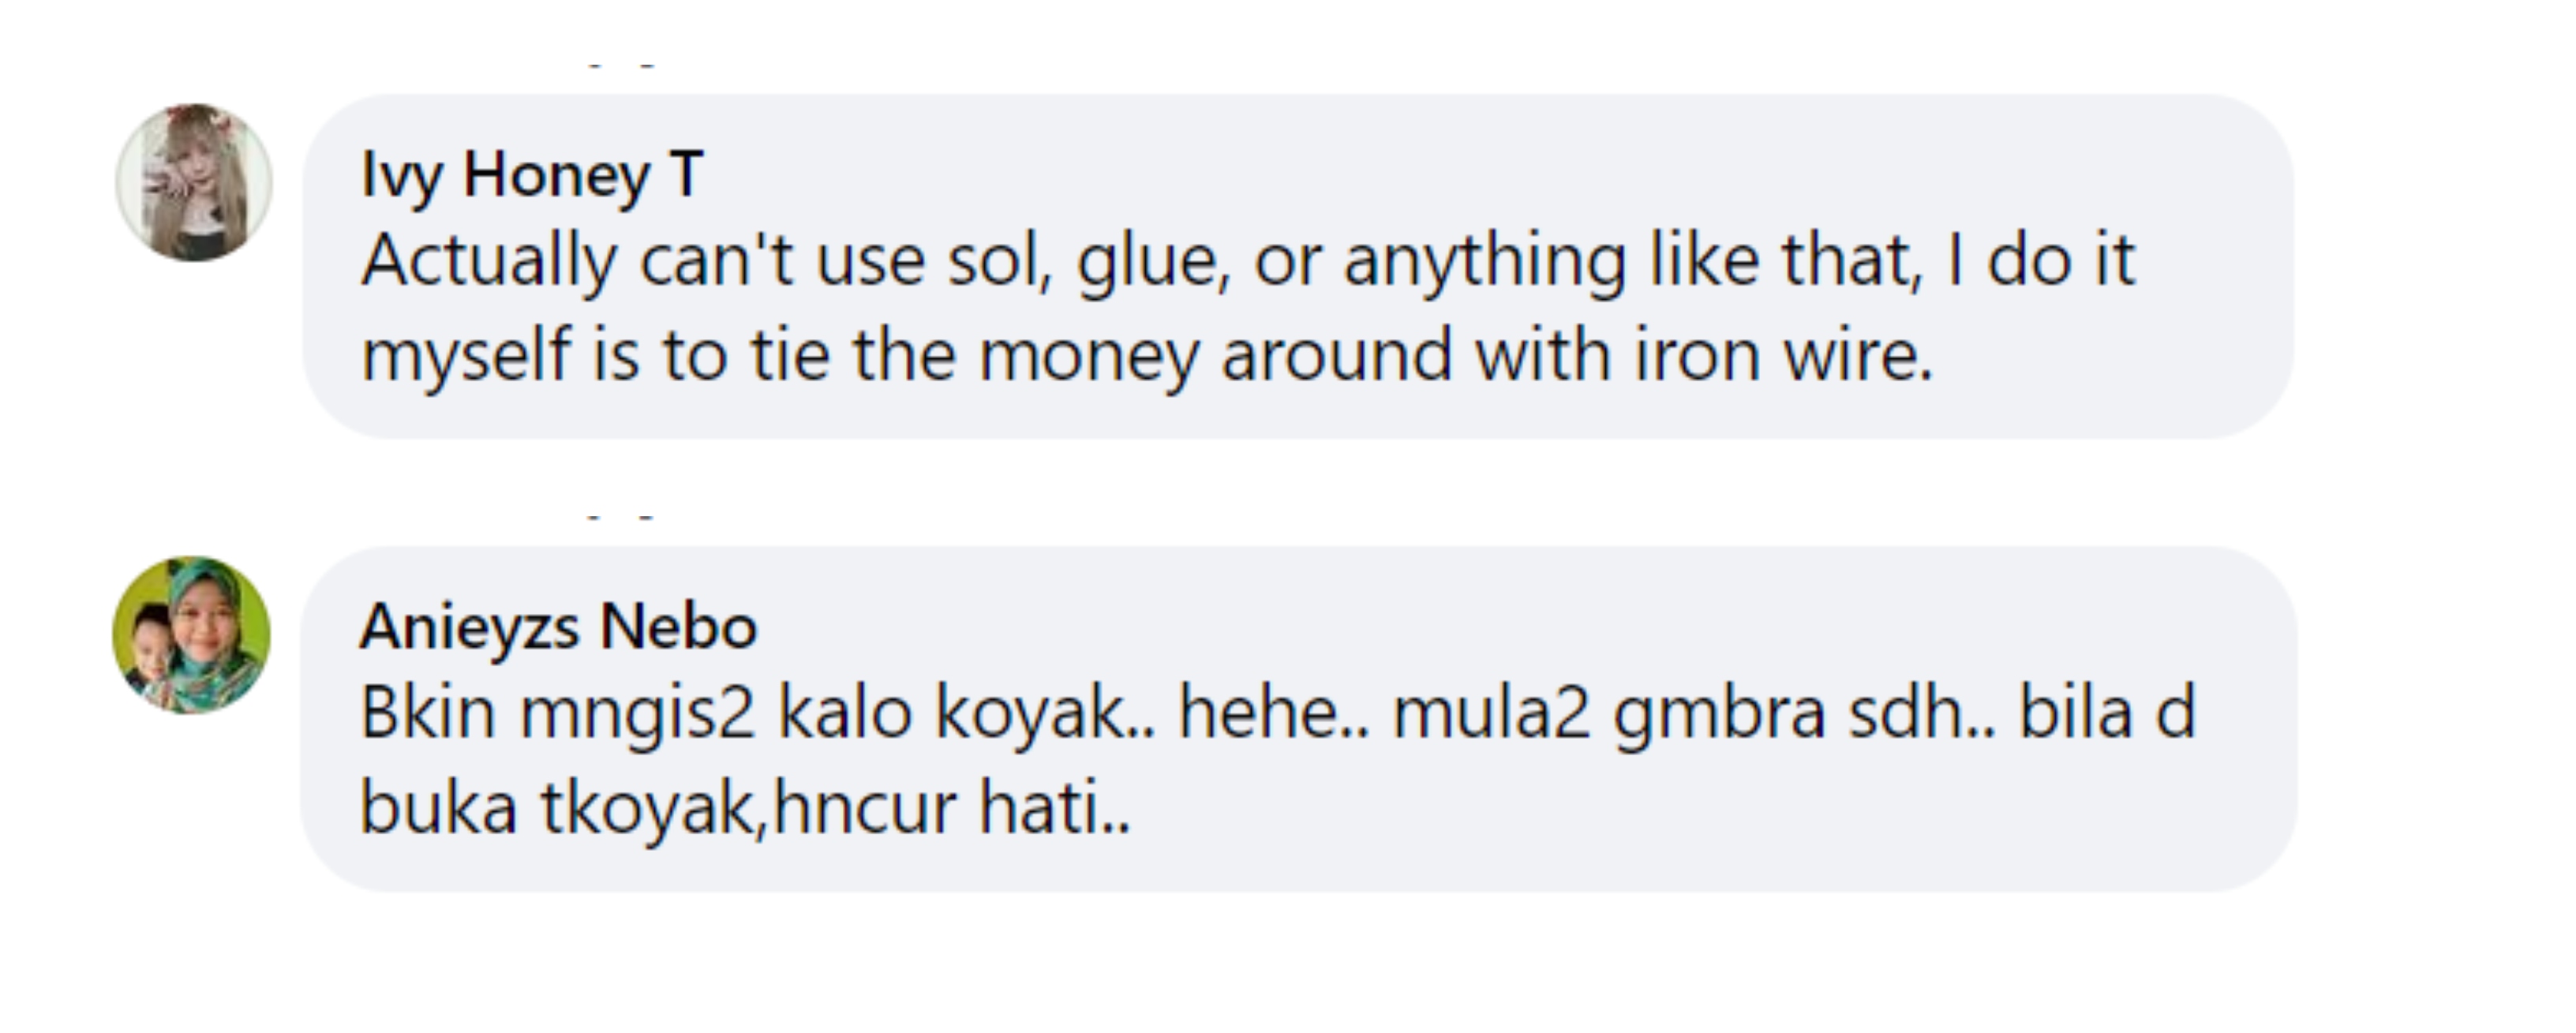Click the word "hati.." in the second comment
The height and width of the screenshot is (1033, 2576).
click(1054, 807)
